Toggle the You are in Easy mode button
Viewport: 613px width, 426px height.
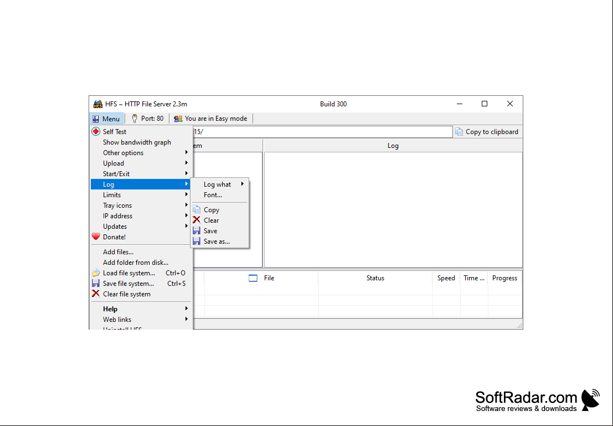pos(211,119)
